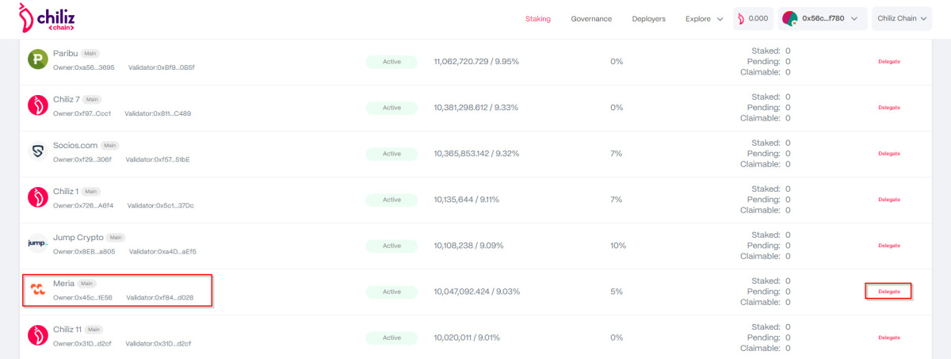This screenshot has height=359, width=951.
Task: Click the Paribu owner address 0xa56...3695
Action: tap(84, 67)
